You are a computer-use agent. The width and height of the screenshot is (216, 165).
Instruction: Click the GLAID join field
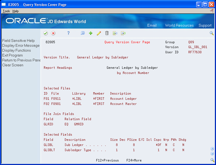pos(48,124)
